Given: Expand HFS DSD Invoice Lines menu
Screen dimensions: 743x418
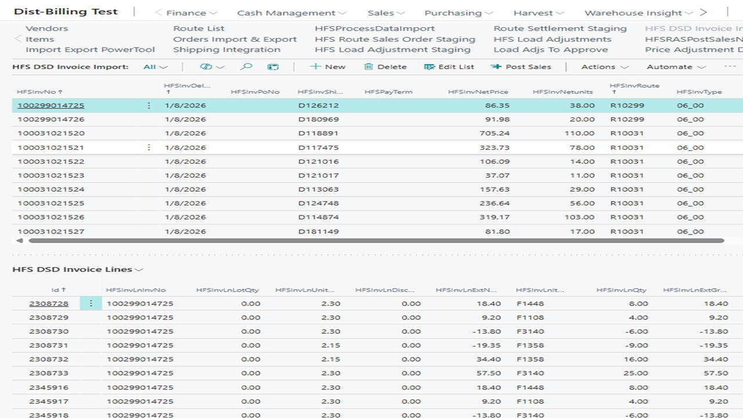Looking at the screenshot, I should click(x=78, y=269).
